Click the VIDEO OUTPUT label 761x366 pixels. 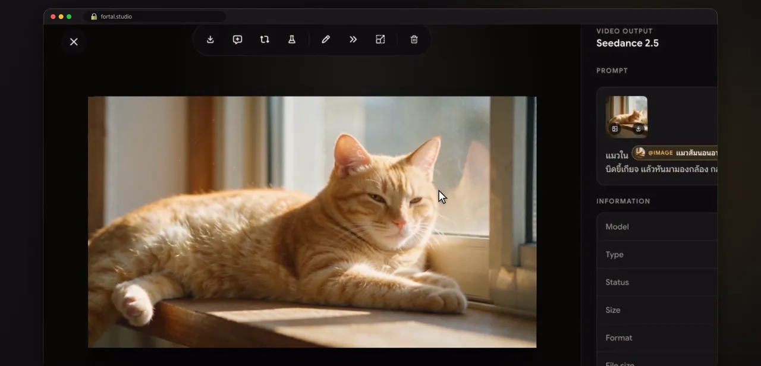coord(624,31)
